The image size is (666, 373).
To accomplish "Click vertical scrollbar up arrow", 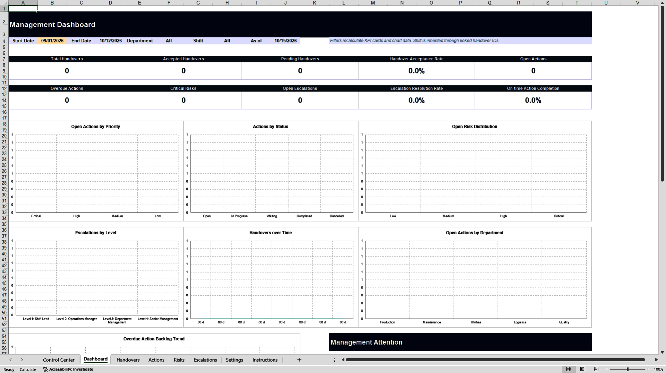I will tap(662, 3).
